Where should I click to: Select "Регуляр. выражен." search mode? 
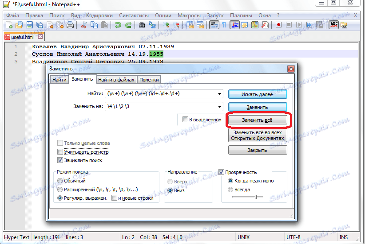point(60,198)
